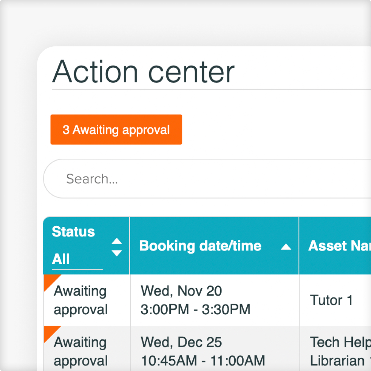Viewport: 371px width, 371px height.
Task: Click into the Search field
Action: [x=206, y=179]
